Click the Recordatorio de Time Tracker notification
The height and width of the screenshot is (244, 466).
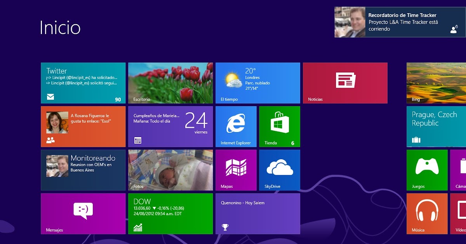click(x=400, y=22)
